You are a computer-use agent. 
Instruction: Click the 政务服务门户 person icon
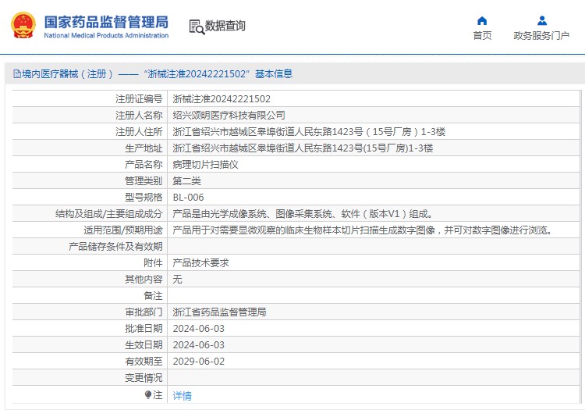[541, 21]
